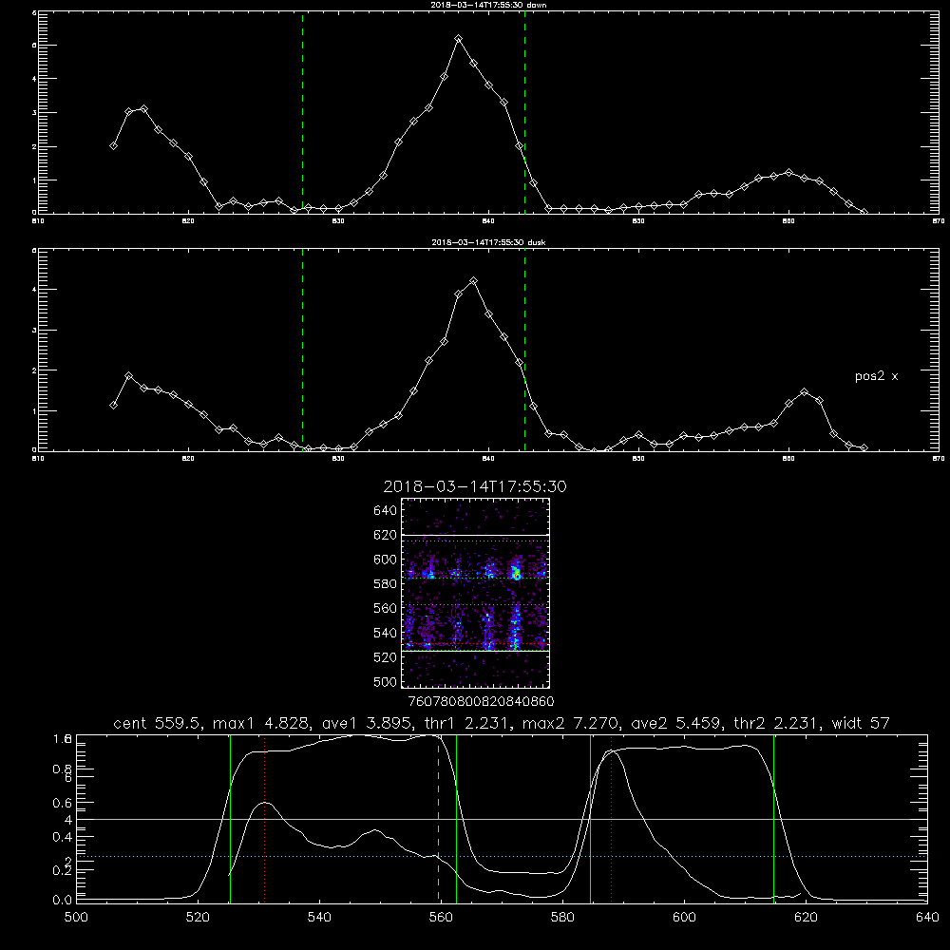Click heatmap y-axis label 620

386,535
